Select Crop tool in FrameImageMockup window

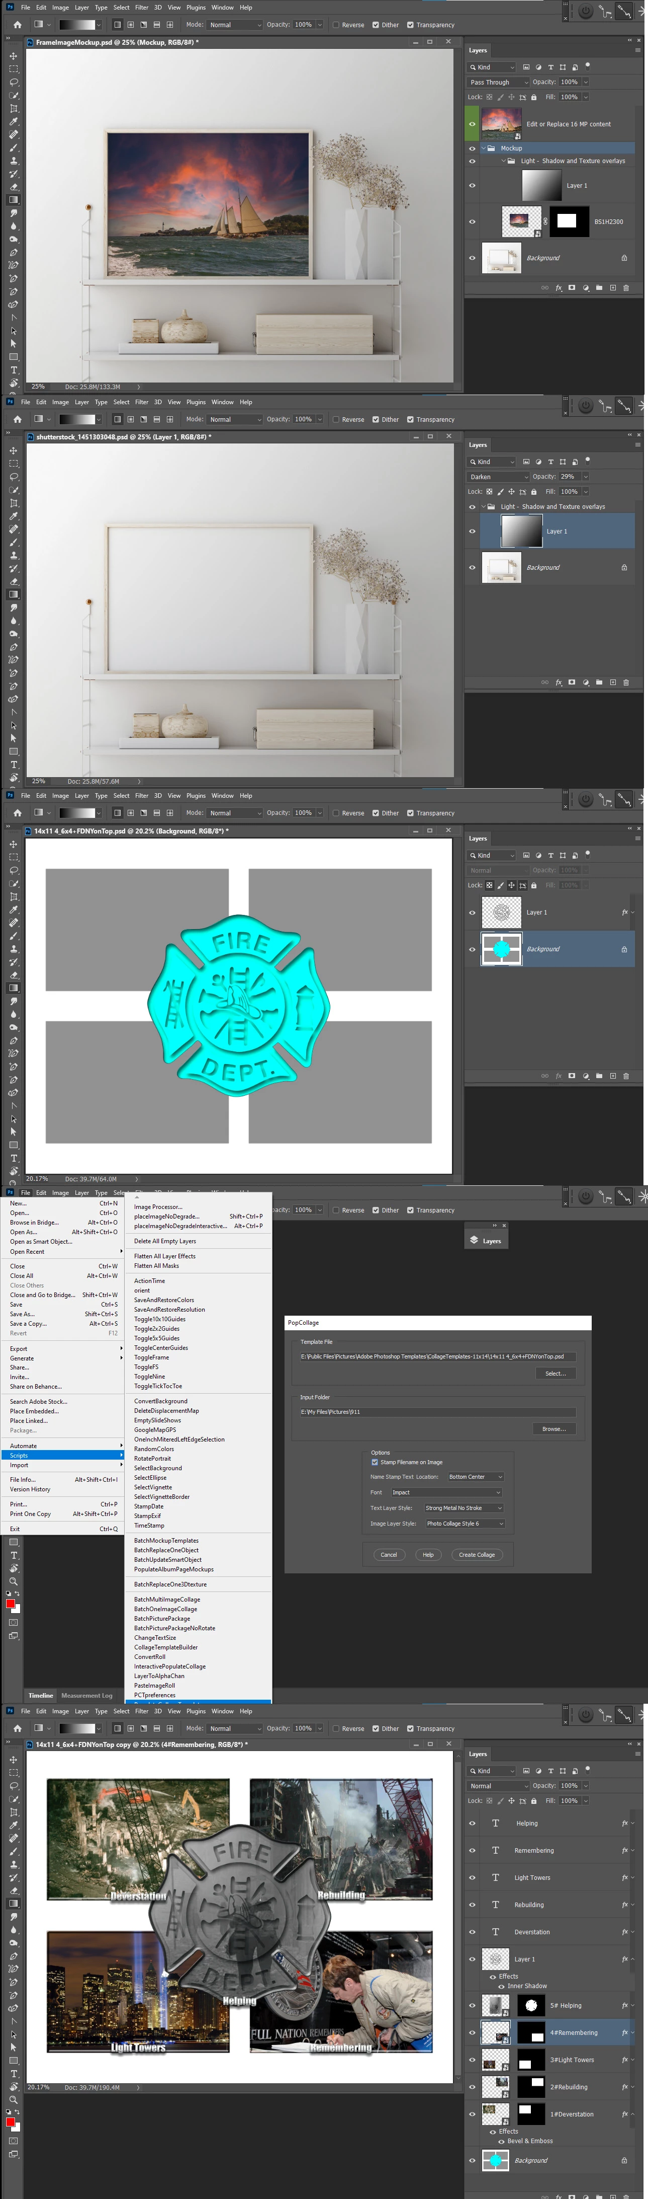(x=13, y=108)
